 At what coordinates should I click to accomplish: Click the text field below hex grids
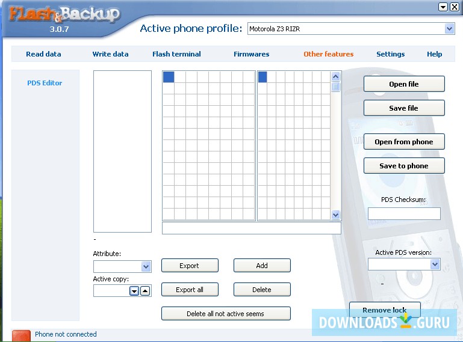click(x=252, y=228)
